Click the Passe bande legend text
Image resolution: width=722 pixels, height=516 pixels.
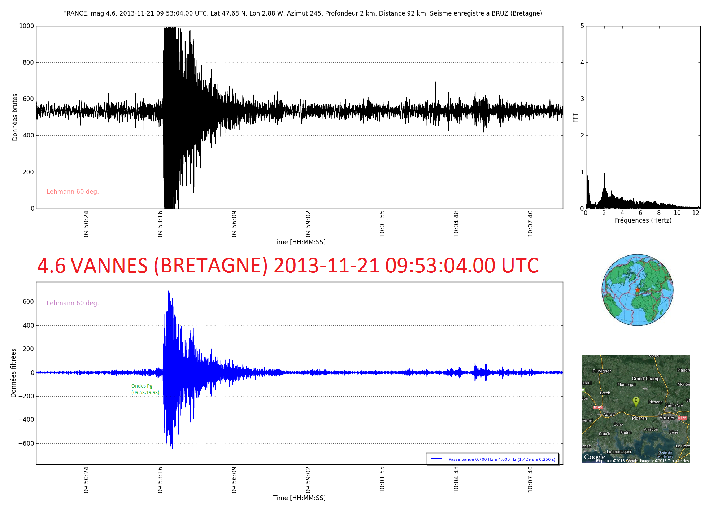502,459
